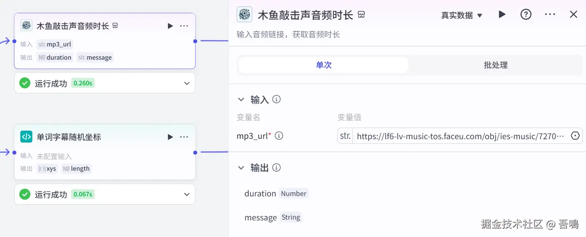The image size is (586, 237).
Task: Click the badge icon next to panel title
Action: 361,15
